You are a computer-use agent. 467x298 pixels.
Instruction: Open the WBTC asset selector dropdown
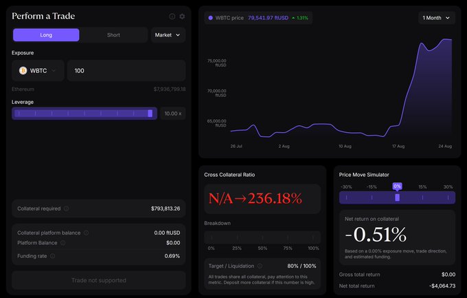tap(38, 70)
